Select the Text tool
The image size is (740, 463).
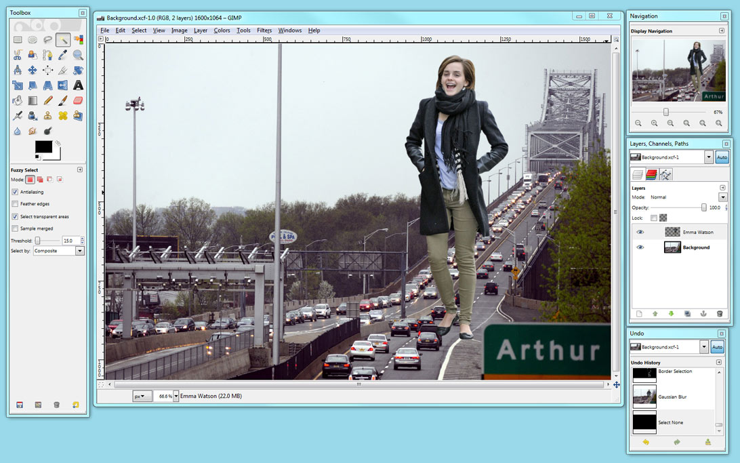coord(77,85)
